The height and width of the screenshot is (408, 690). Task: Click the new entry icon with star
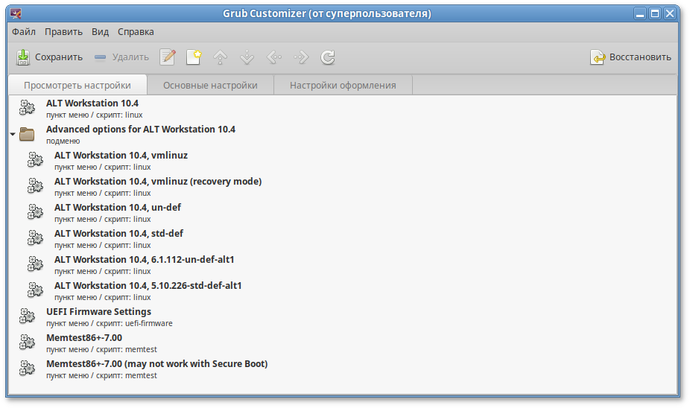tap(194, 57)
